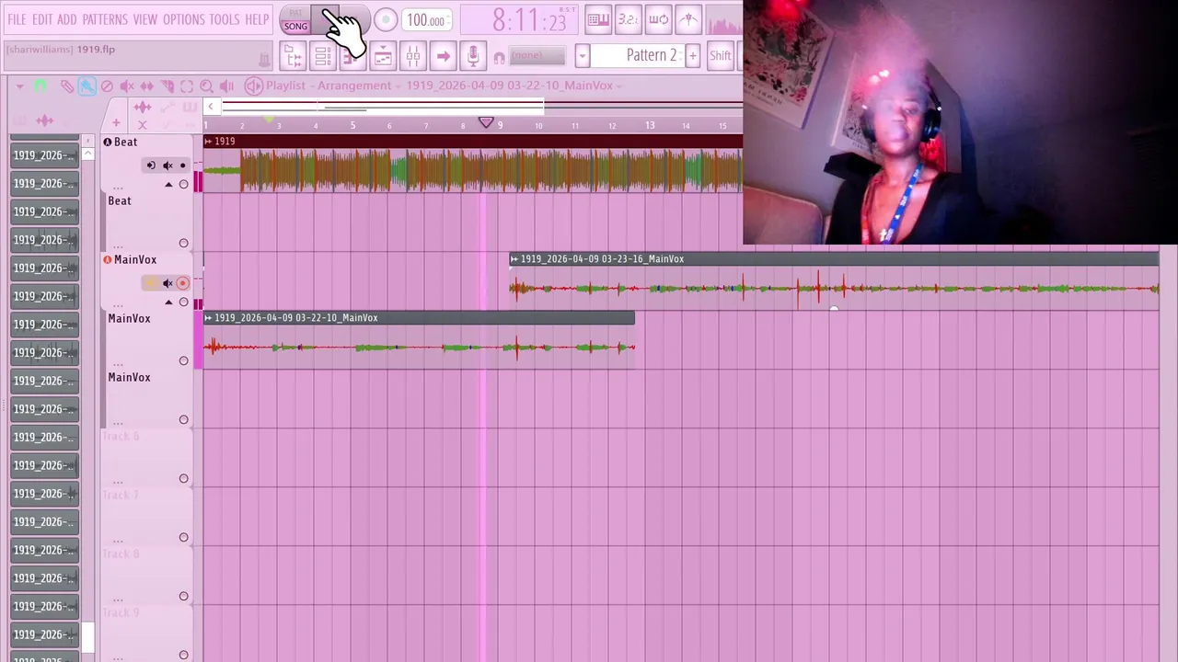Select the paint brush tool
This screenshot has height=662, width=1178.
(x=87, y=86)
